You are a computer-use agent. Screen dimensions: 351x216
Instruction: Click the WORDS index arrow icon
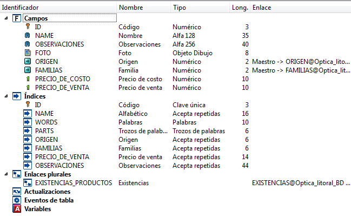point(28,122)
